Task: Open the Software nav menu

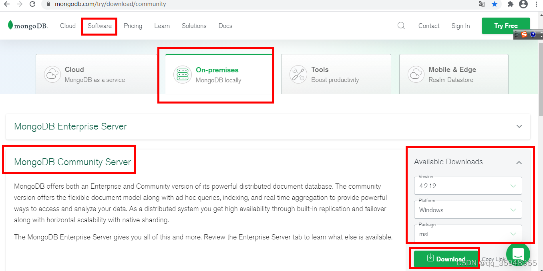Action: 100,26
